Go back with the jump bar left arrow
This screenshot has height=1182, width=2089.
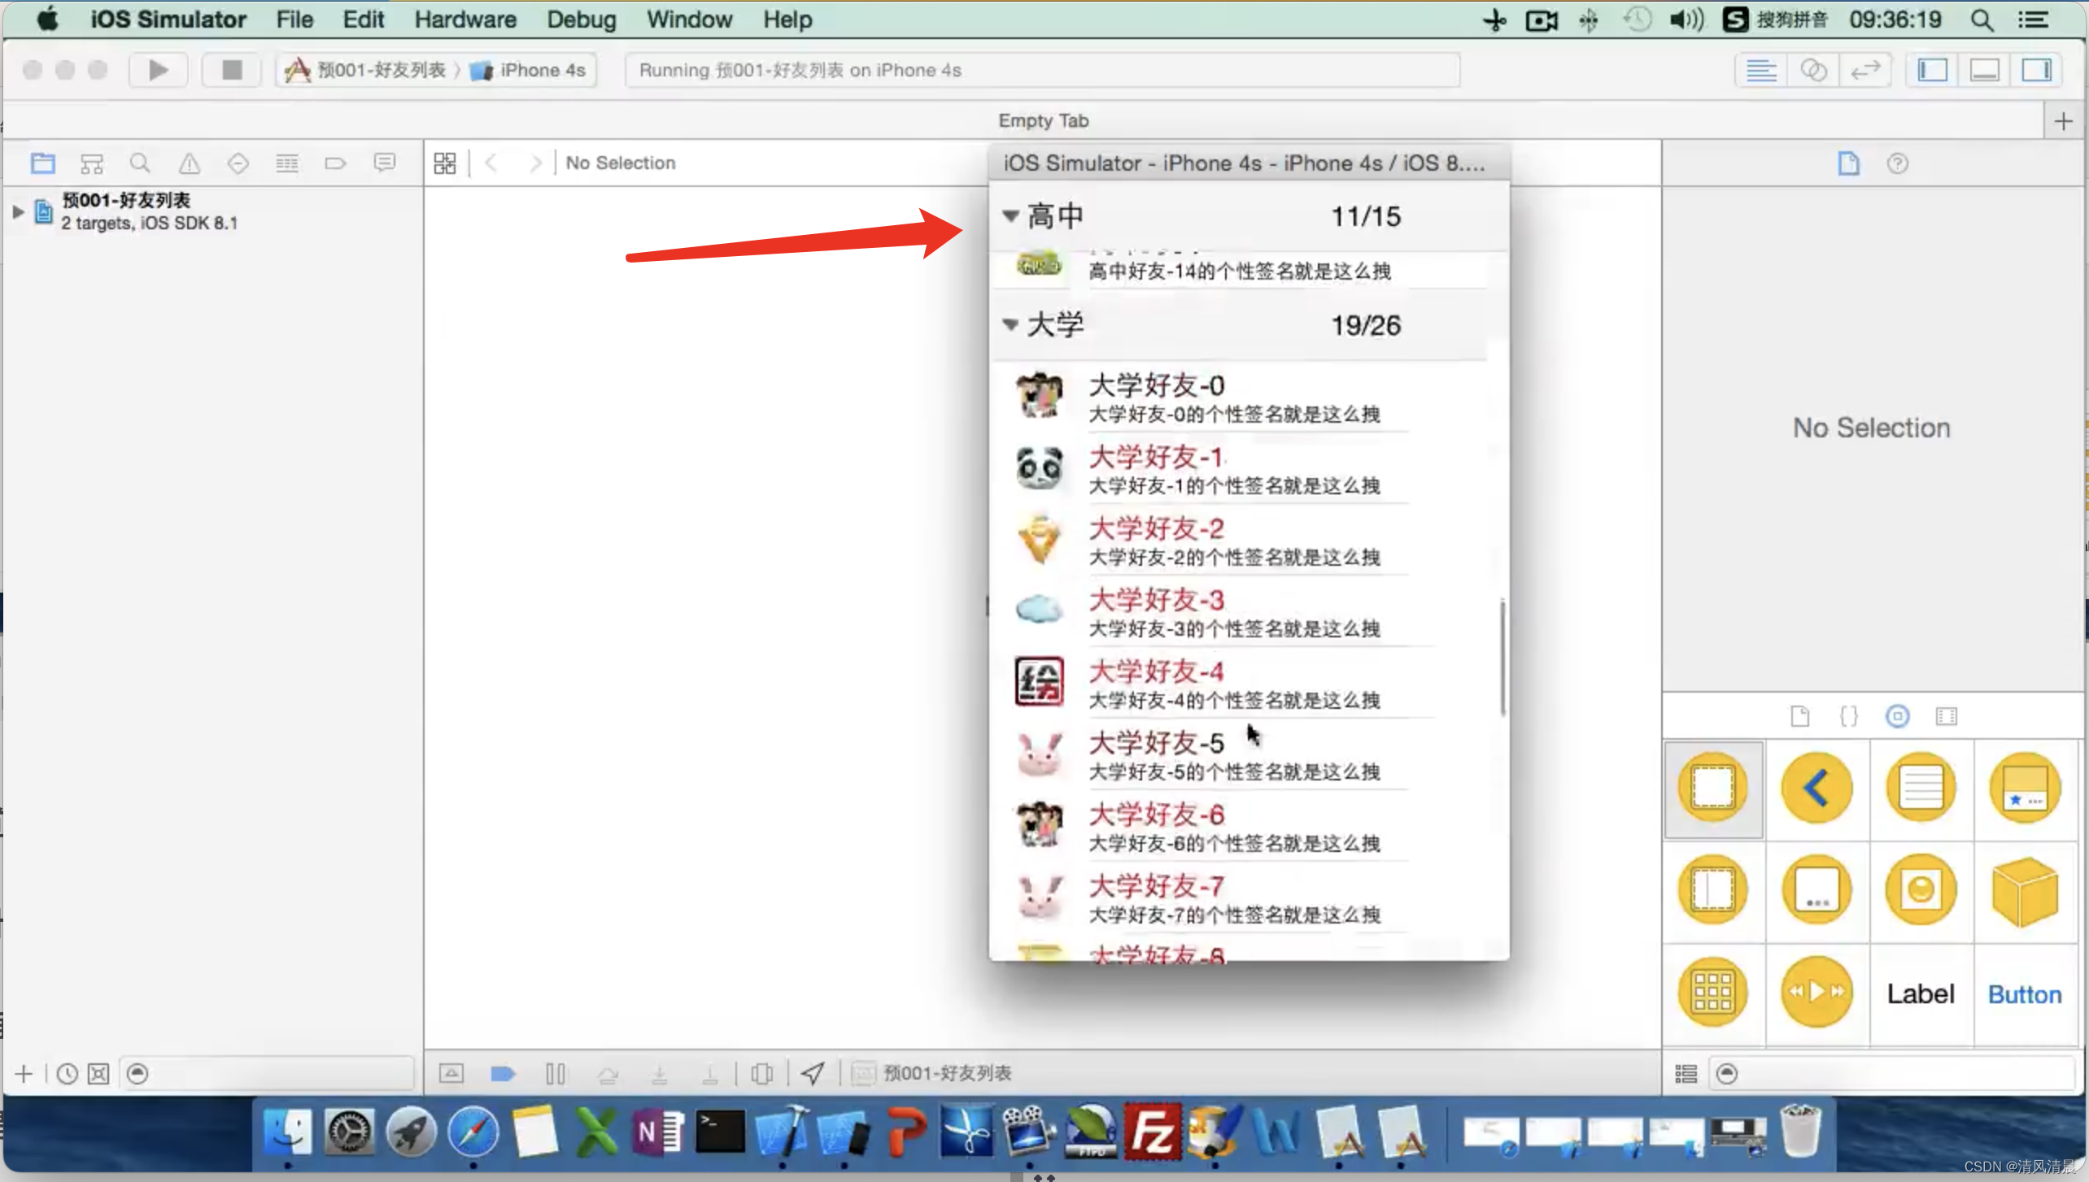pos(491,163)
